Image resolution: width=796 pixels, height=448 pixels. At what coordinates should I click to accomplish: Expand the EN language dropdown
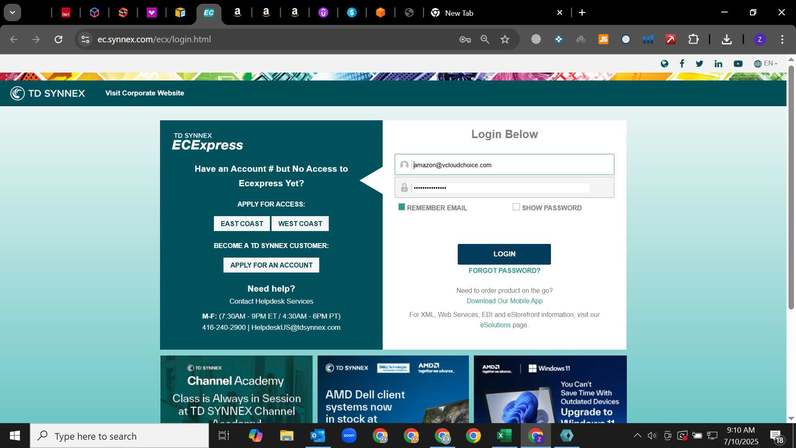[x=766, y=63]
